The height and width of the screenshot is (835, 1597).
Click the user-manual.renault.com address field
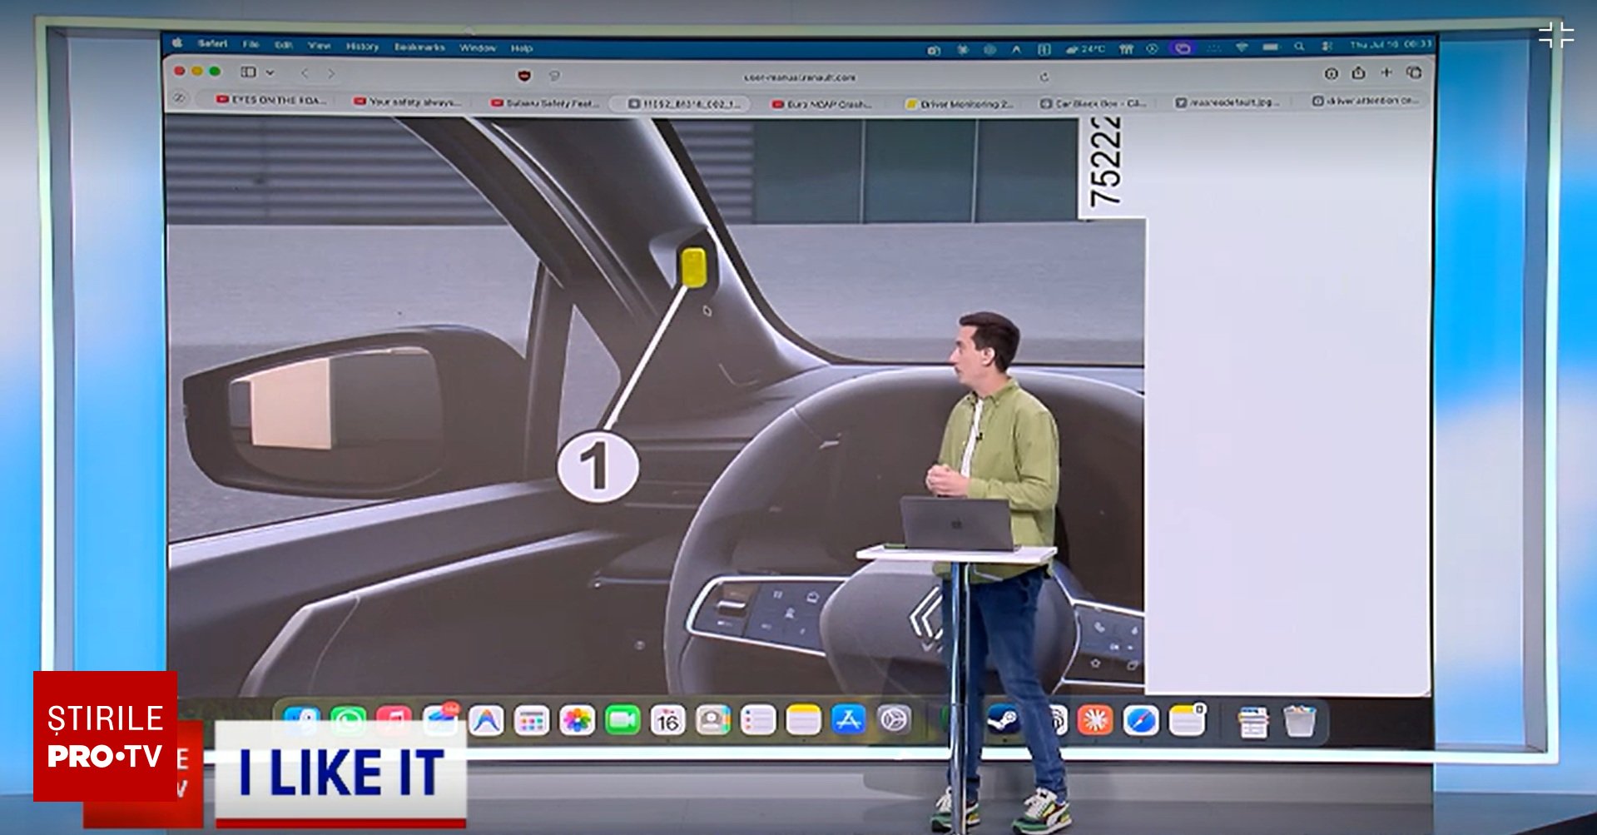[x=799, y=77]
